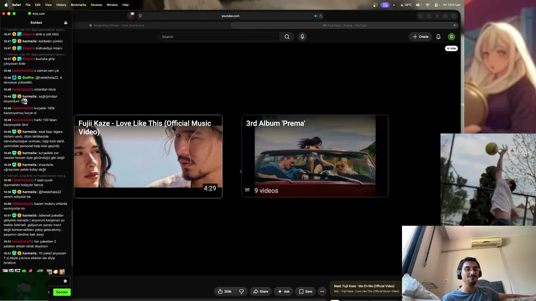Click the 'Sohbet' chat header title
This screenshot has width=536, height=301.
[x=36, y=23]
